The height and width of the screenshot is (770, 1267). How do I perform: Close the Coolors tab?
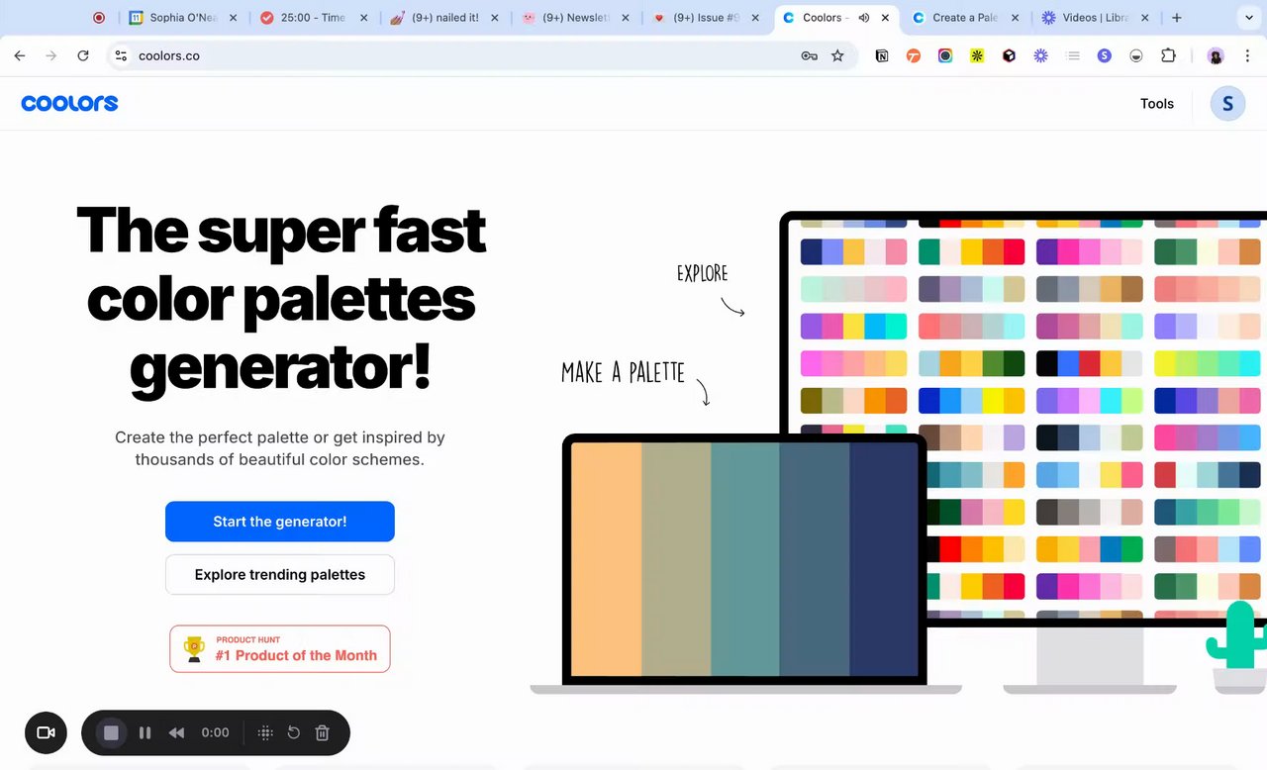[x=885, y=18]
